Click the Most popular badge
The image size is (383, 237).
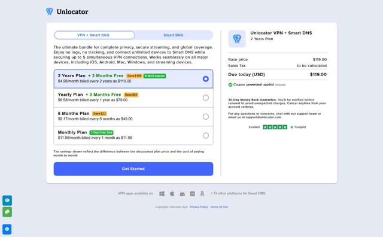click(x=155, y=76)
